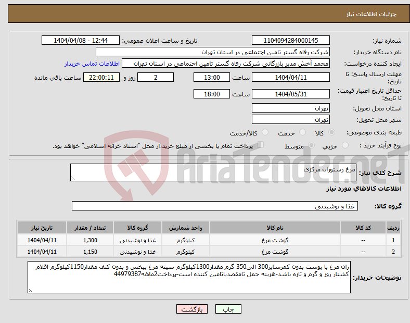
Task: Click row number 1 cell
Action: 393,240
